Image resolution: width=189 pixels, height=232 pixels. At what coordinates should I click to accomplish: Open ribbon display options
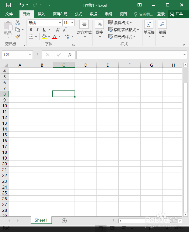coord(139,5)
